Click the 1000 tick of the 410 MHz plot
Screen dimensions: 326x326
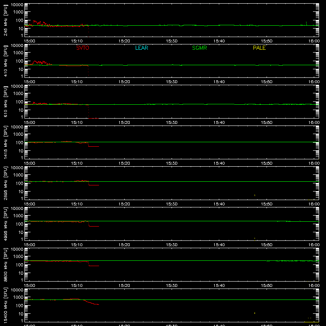tap(18, 53)
